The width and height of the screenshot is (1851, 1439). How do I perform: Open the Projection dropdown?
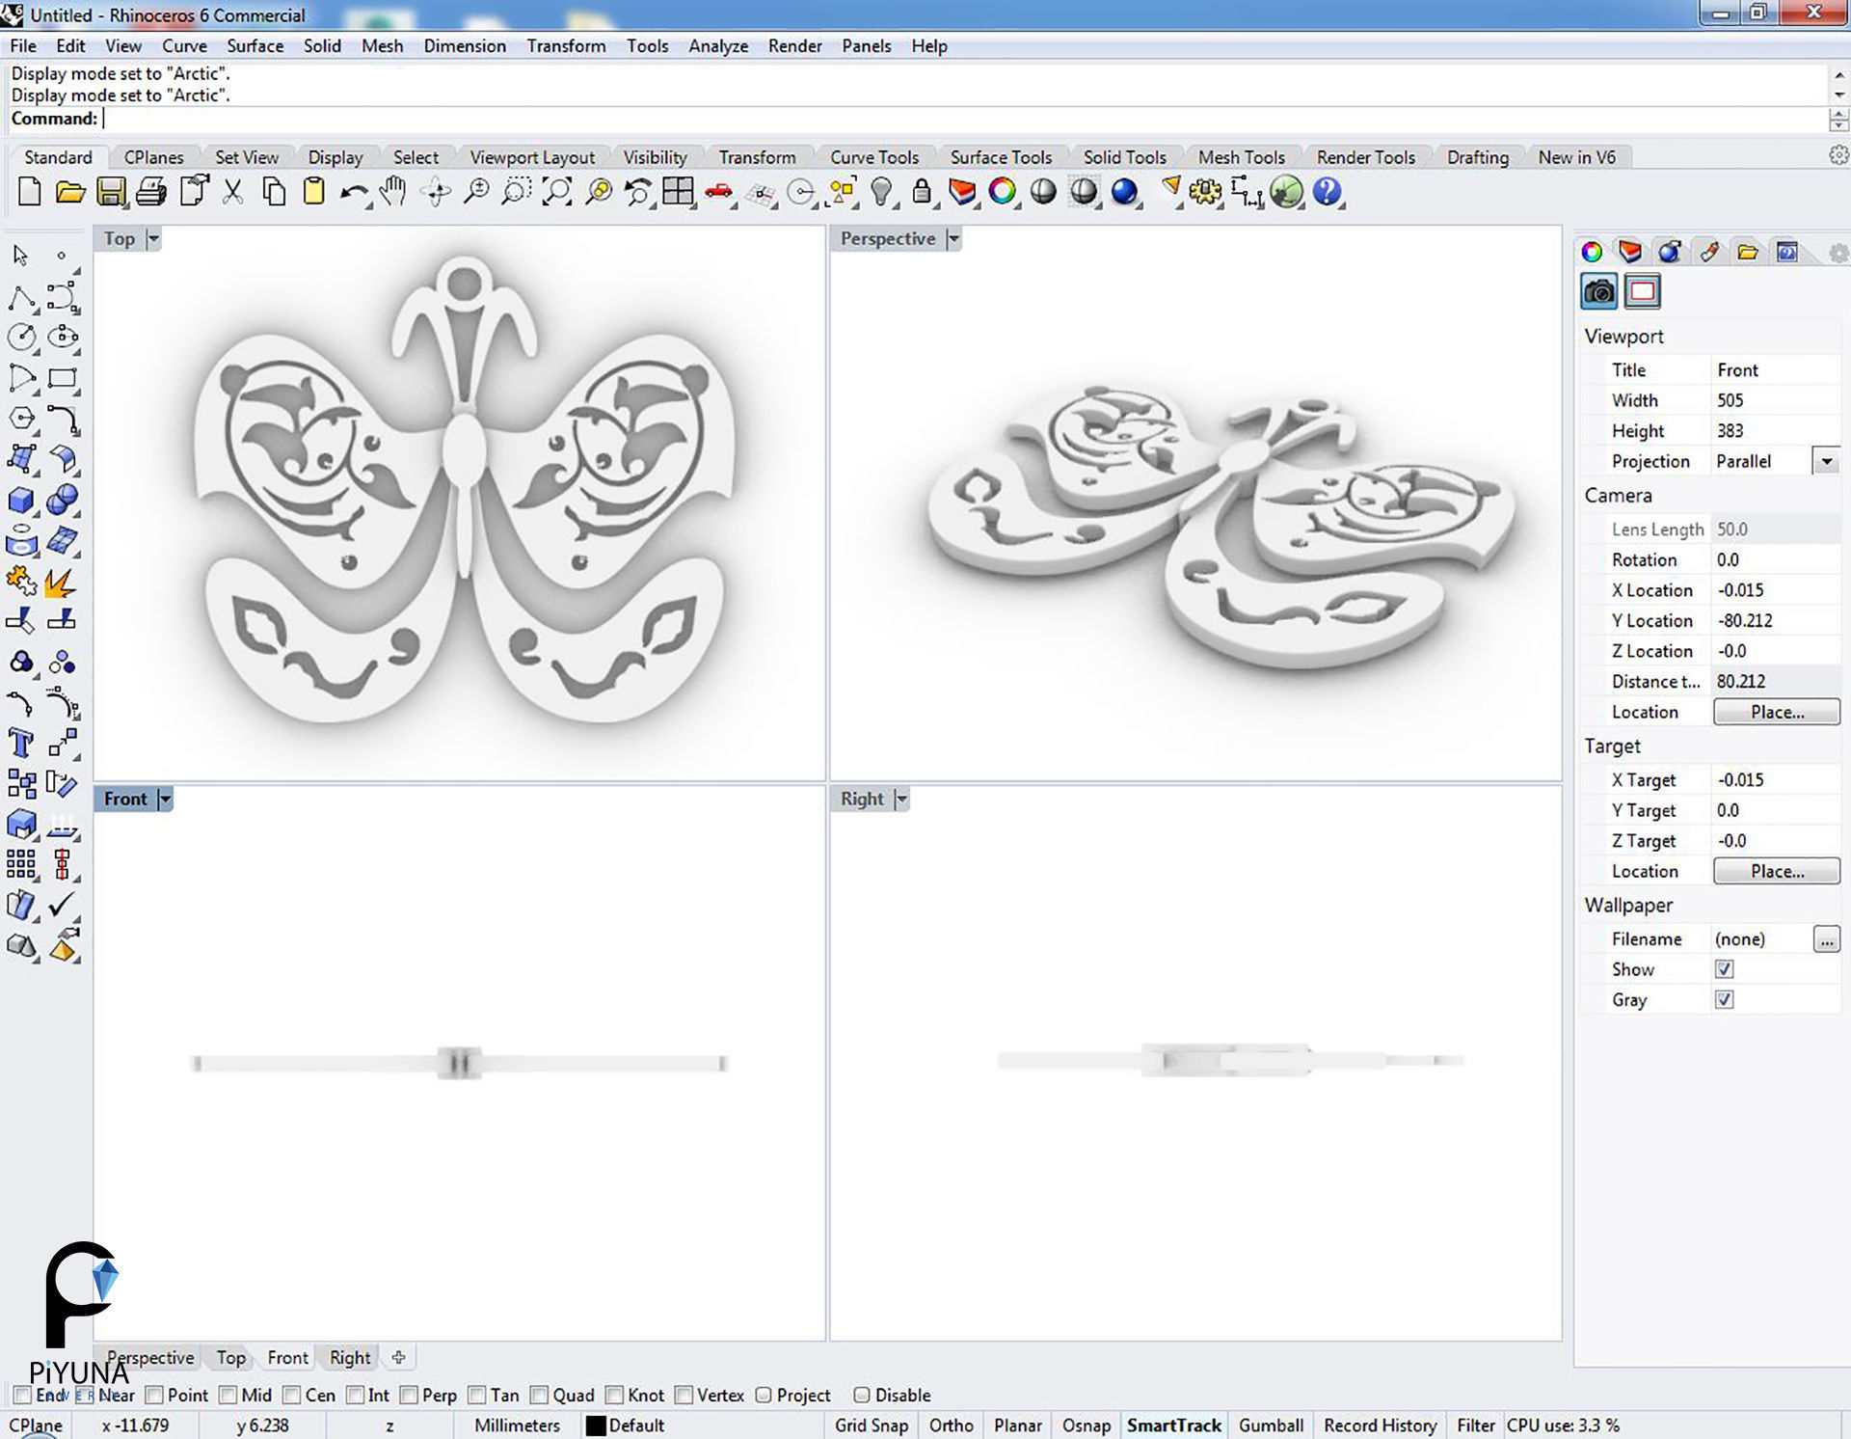point(1826,461)
